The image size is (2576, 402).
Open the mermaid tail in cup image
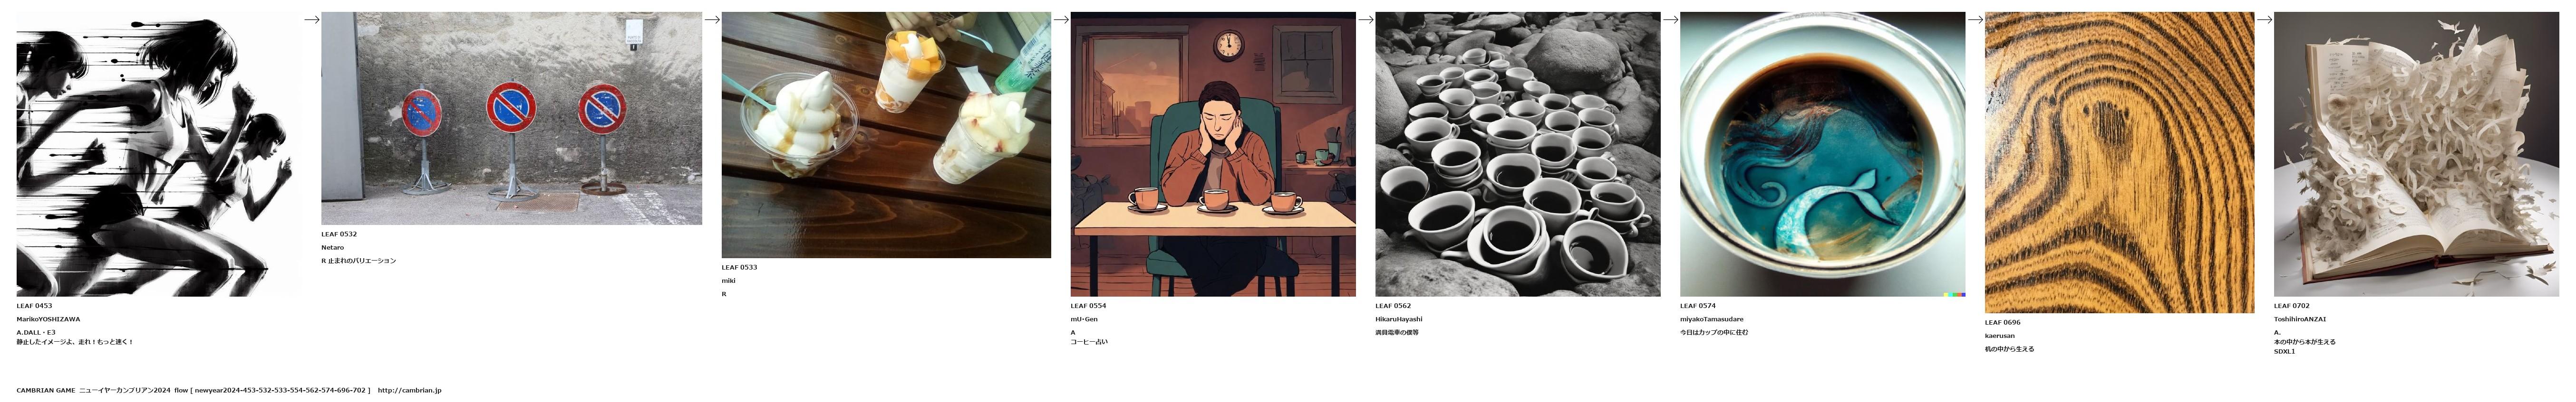click(x=1822, y=154)
